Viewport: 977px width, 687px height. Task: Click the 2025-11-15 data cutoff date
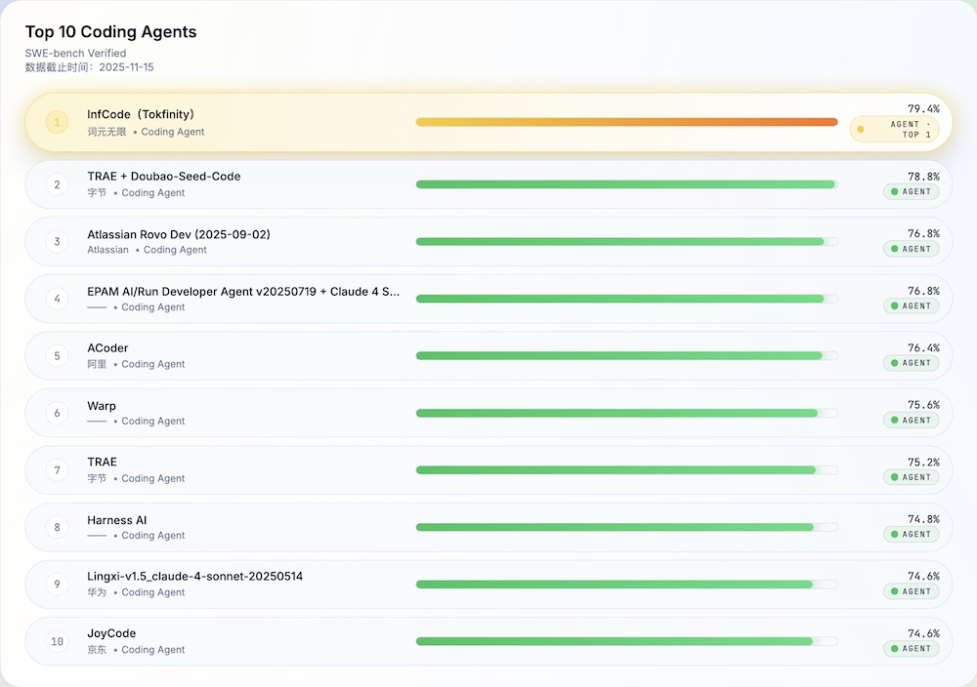tap(126, 67)
